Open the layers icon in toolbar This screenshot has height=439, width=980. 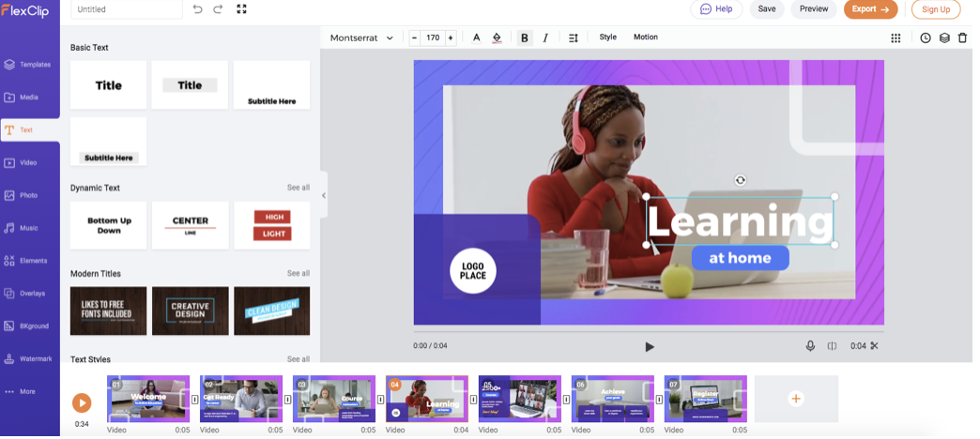[x=944, y=38]
